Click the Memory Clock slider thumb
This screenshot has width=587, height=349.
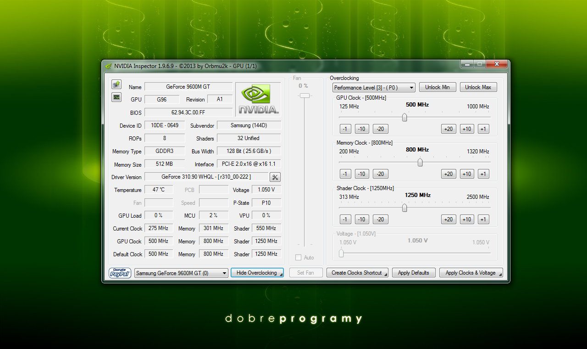[x=420, y=163]
